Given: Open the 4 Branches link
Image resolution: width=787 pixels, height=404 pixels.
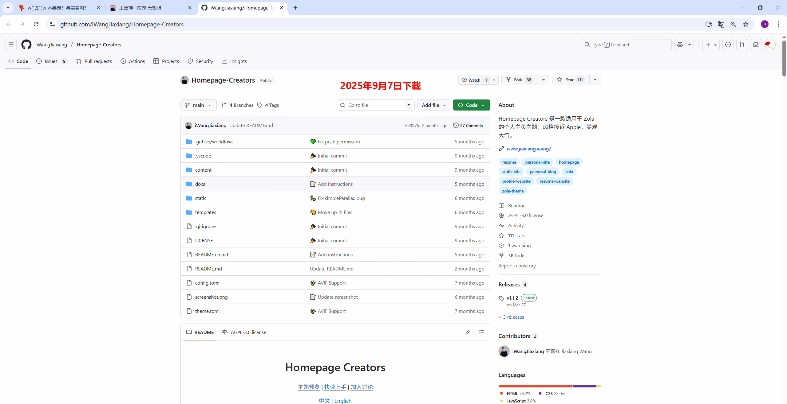Looking at the screenshot, I should click(x=237, y=105).
